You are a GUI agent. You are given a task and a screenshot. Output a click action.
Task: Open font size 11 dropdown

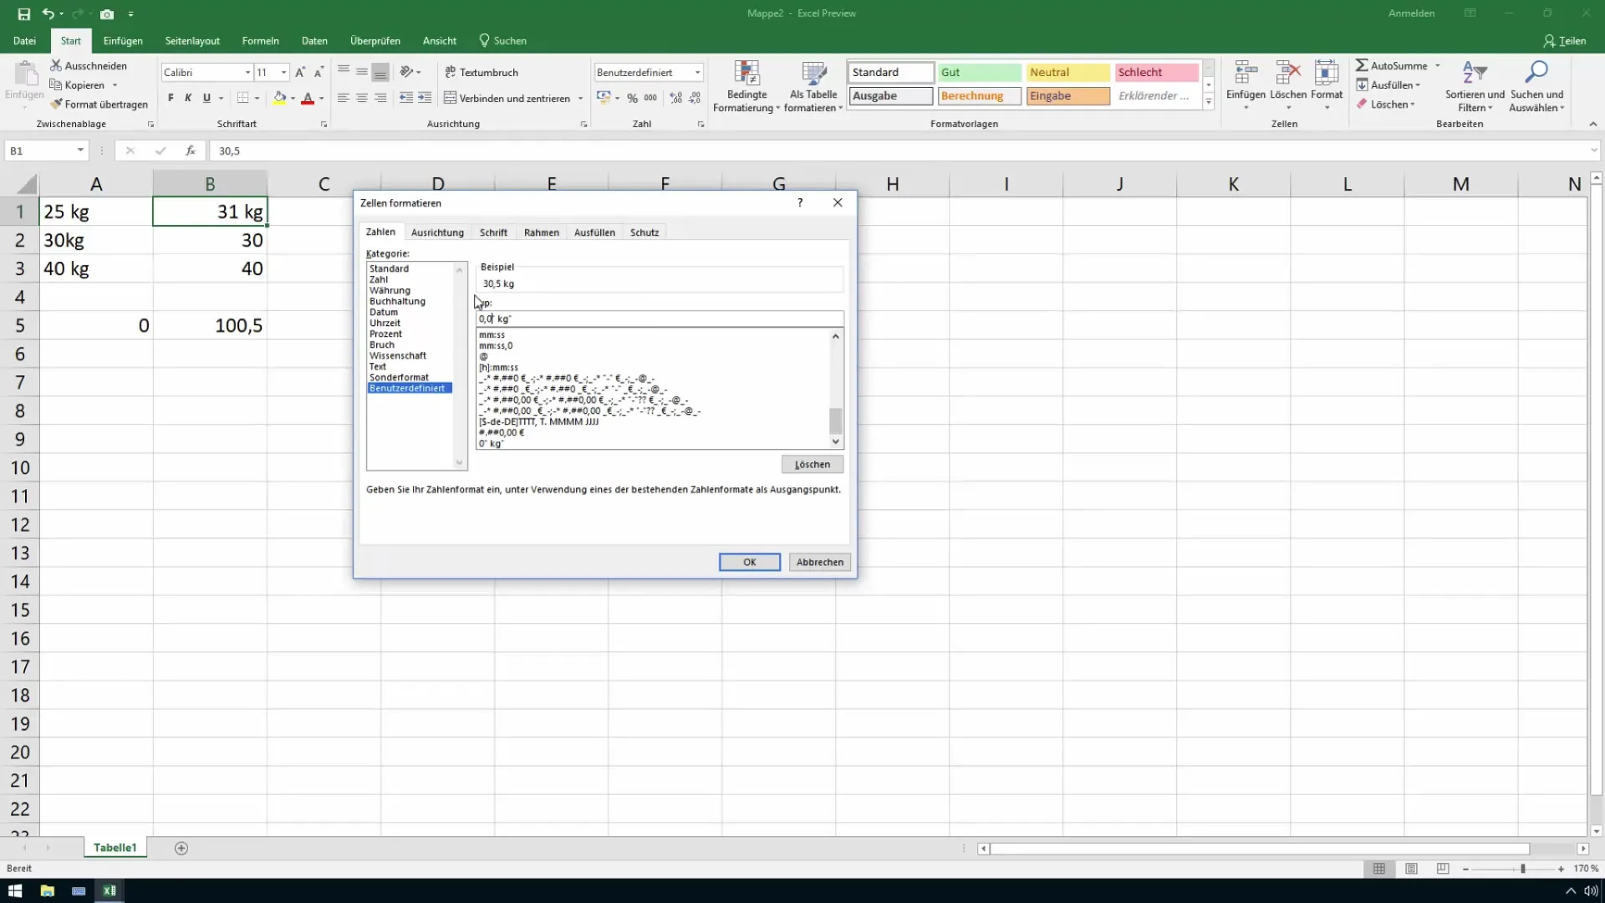pyautogui.click(x=284, y=73)
